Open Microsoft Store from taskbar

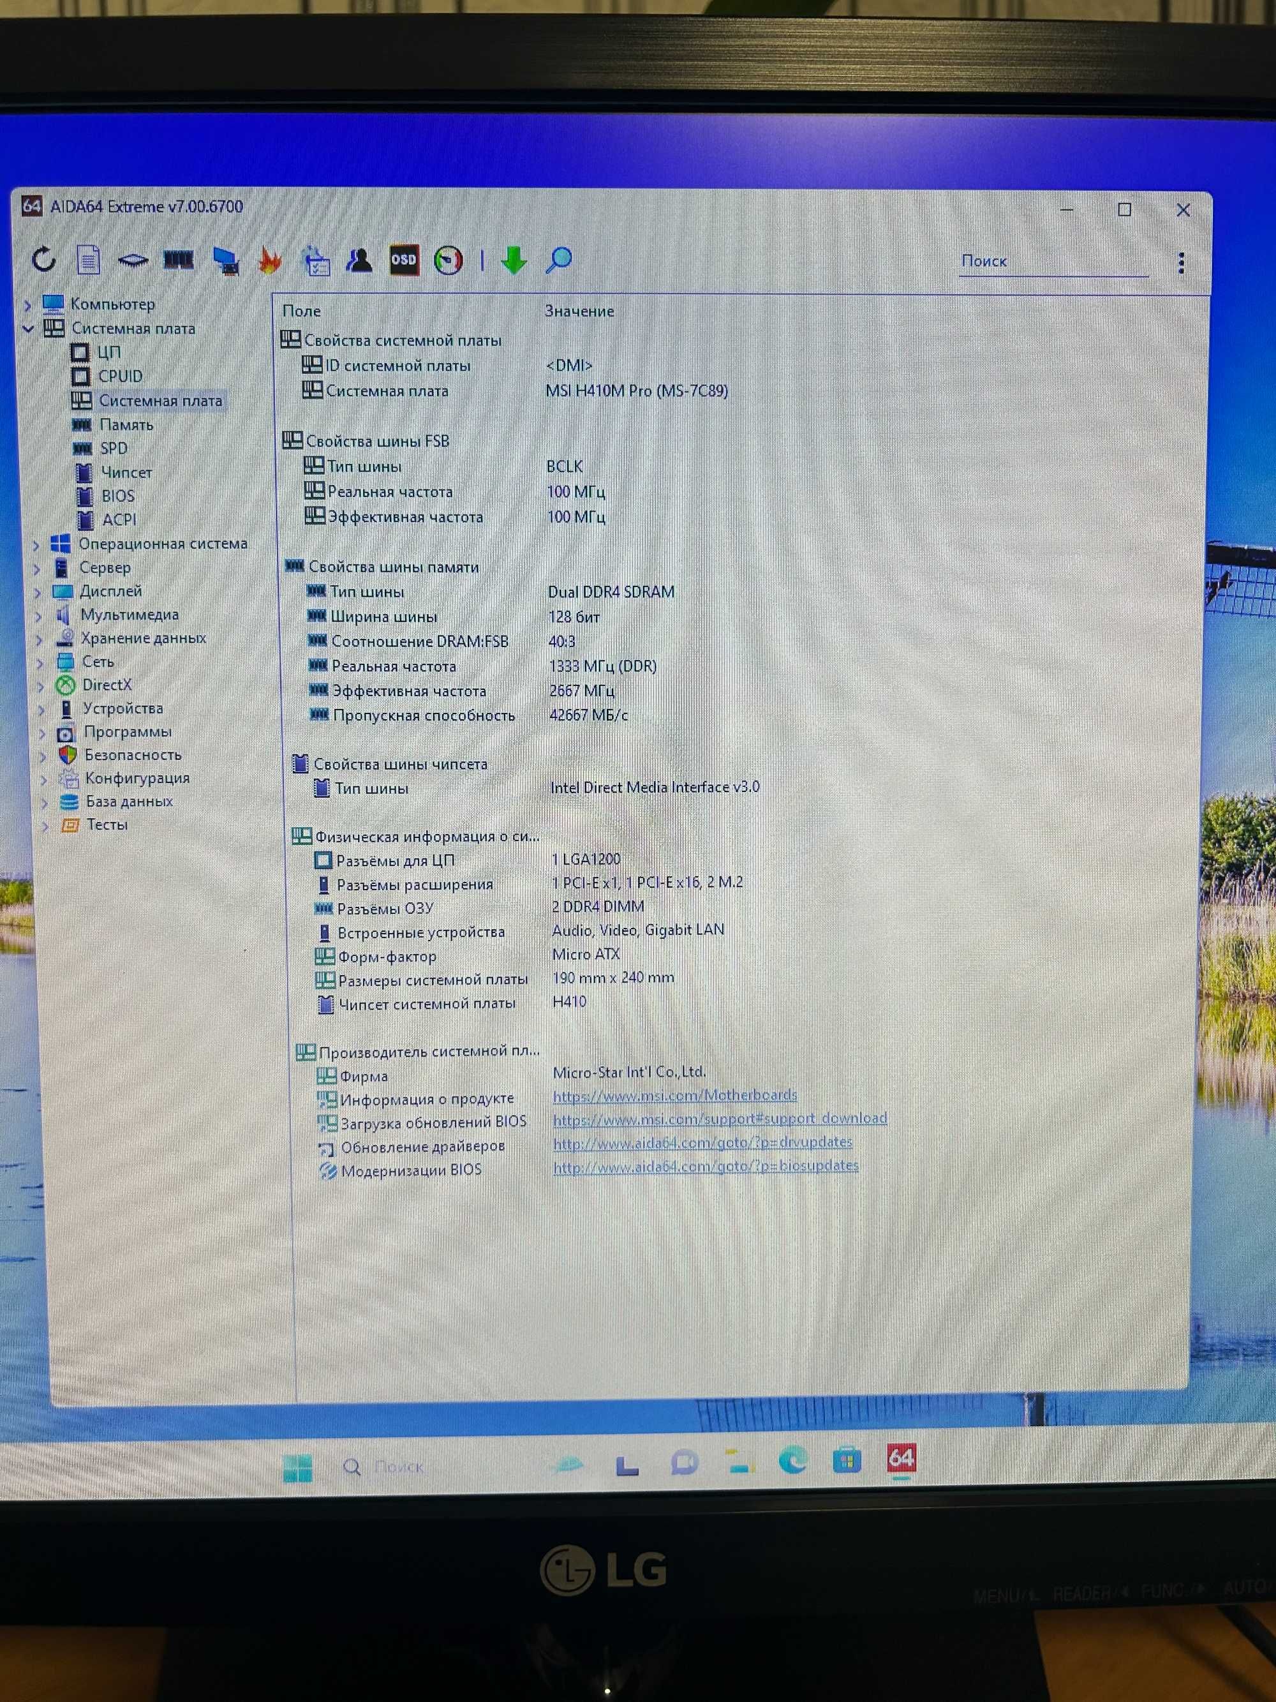[846, 1459]
